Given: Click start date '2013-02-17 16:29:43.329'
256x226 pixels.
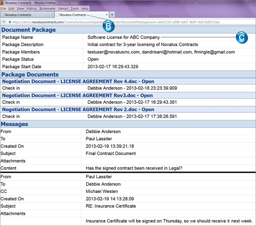Looking at the screenshot, I should [113, 67].
